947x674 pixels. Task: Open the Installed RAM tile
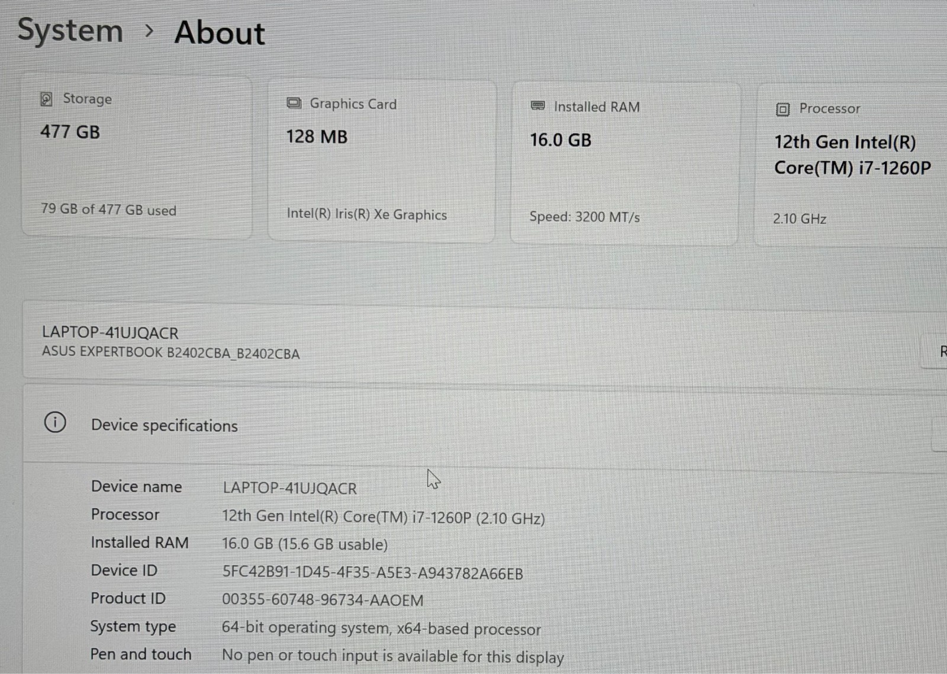(624, 163)
